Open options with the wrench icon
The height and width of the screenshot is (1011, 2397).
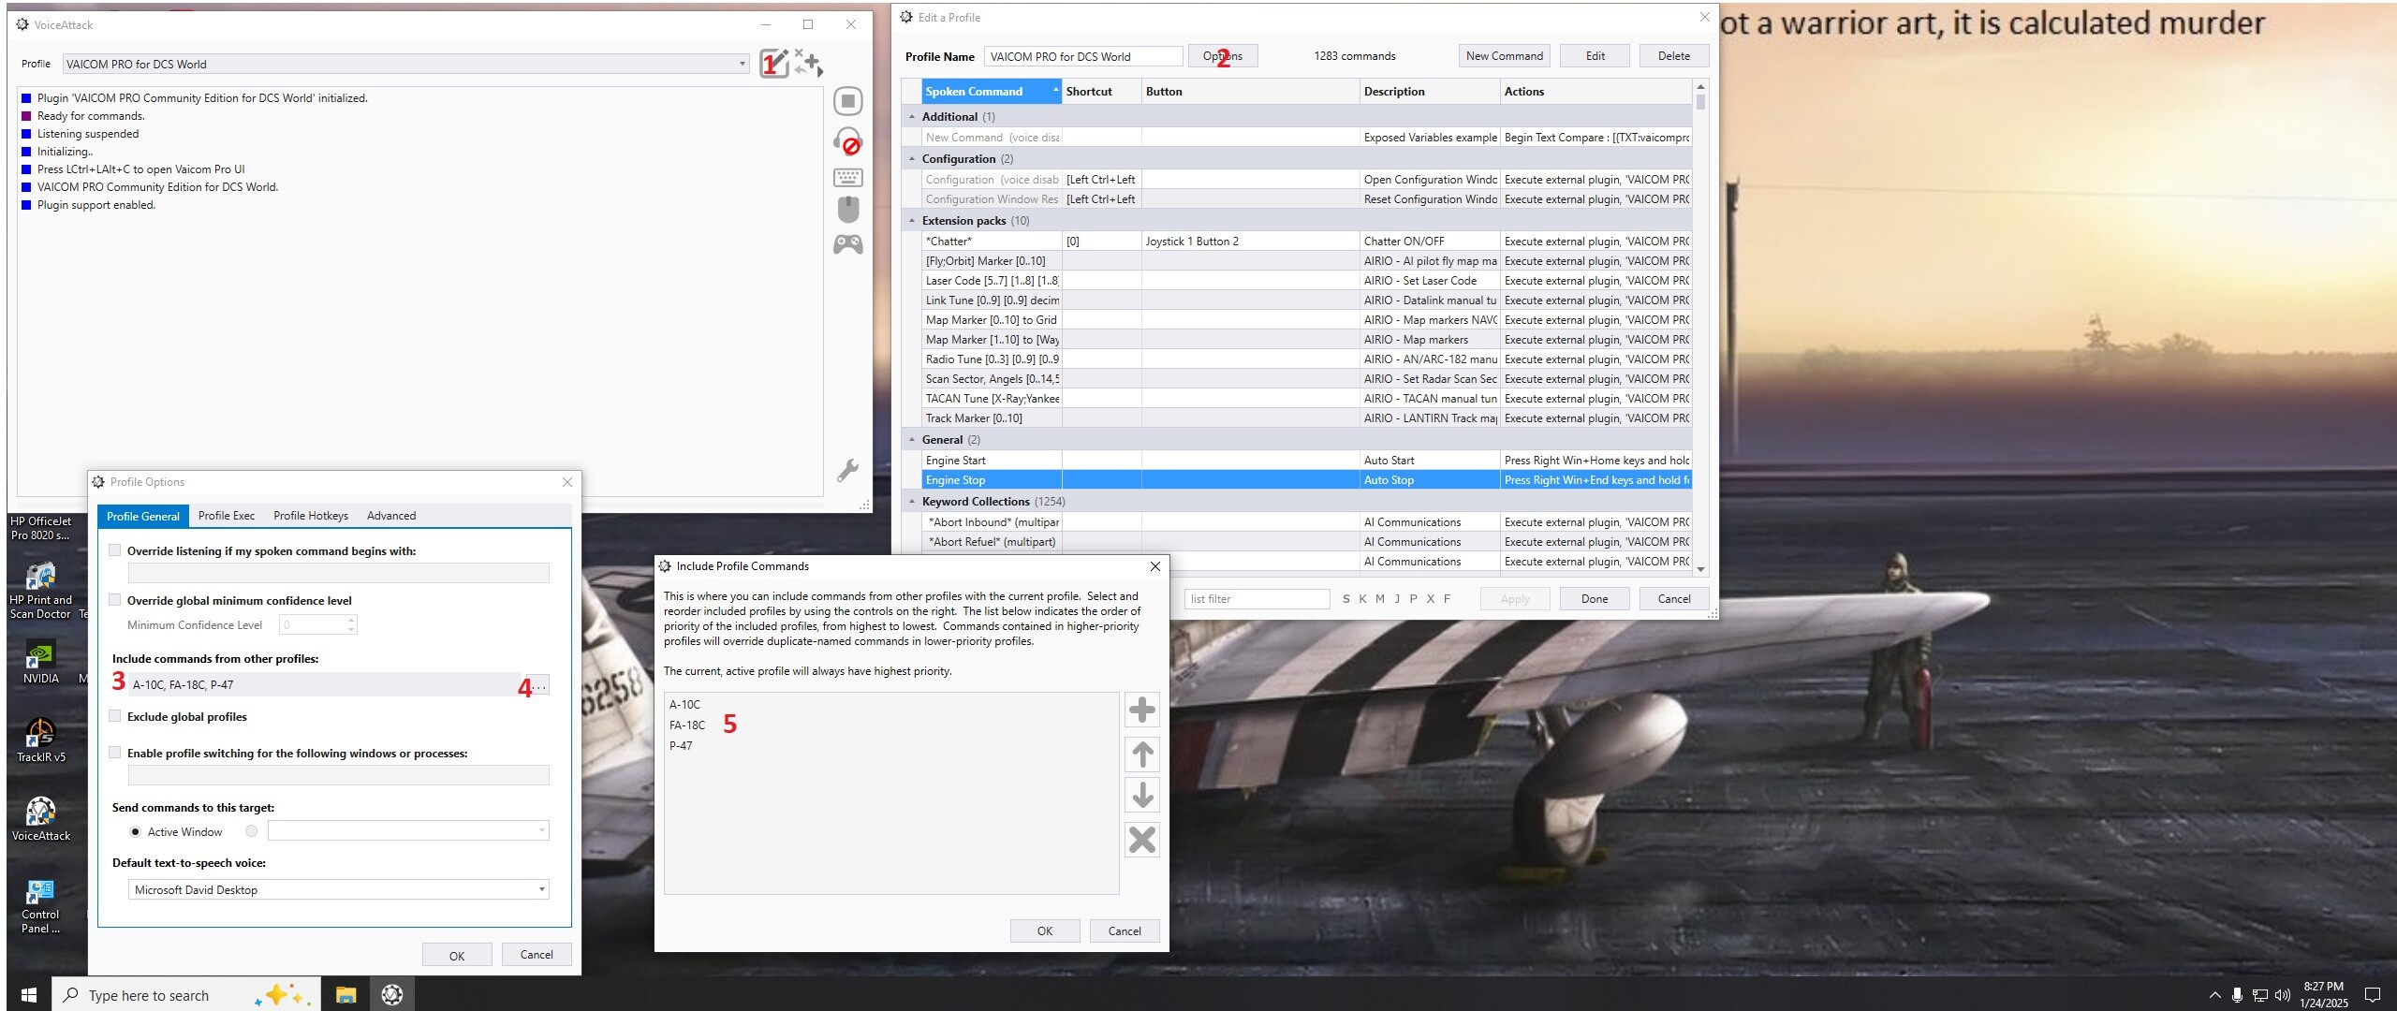click(848, 470)
